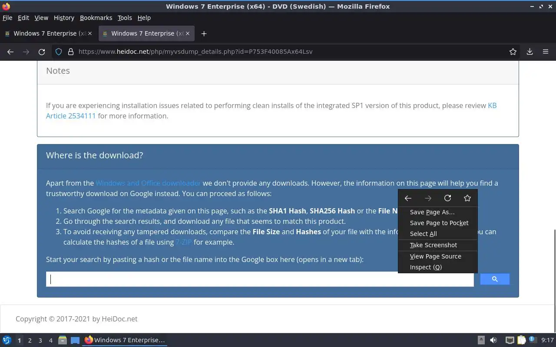Open Firefox hamburger application menu
This screenshot has height=347, width=556.
coord(546,52)
